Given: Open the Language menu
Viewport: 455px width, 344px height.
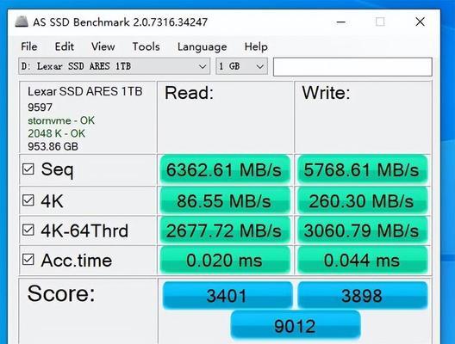Looking at the screenshot, I should [x=203, y=46].
